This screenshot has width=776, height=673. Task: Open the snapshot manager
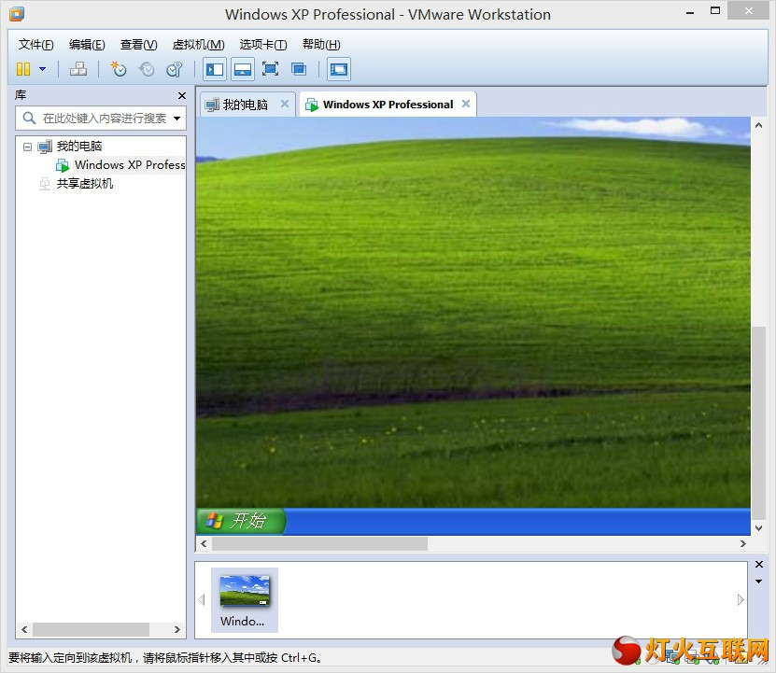pyautogui.click(x=175, y=69)
